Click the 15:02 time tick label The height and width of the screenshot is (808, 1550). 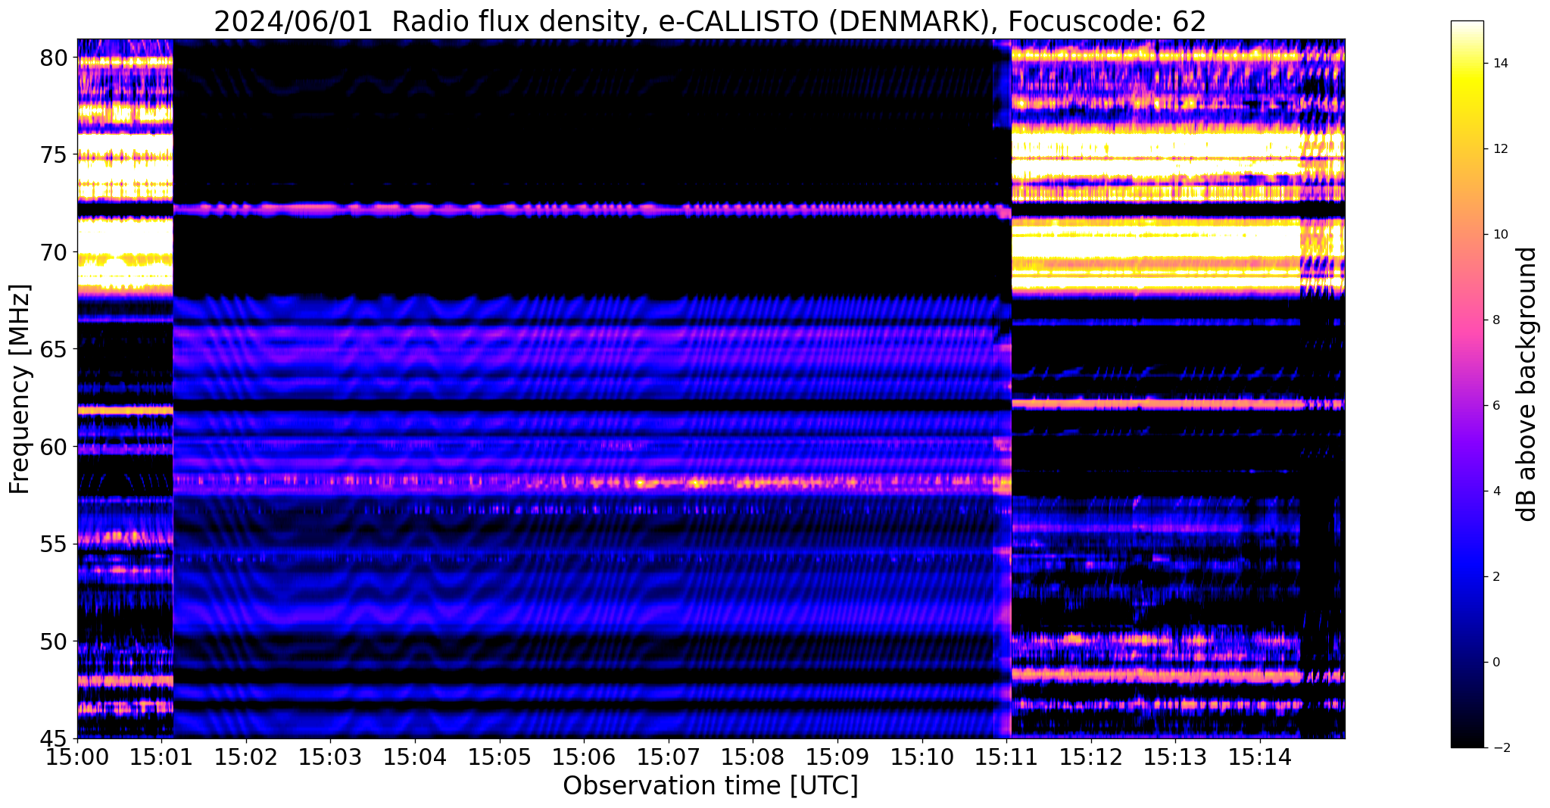tap(246, 758)
